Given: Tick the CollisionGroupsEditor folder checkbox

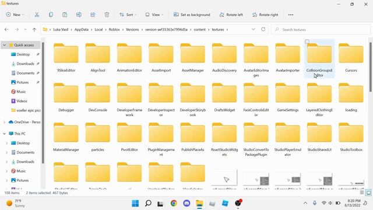Looking at the screenshot, I should point(307,41).
